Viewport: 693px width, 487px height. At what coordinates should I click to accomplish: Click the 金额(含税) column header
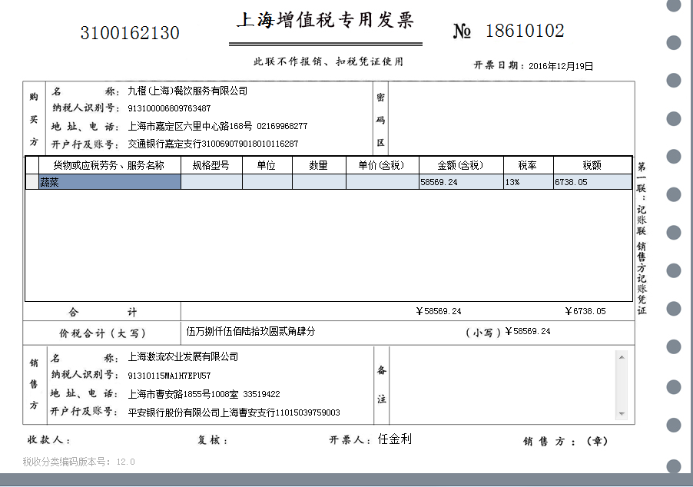pos(460,165)
